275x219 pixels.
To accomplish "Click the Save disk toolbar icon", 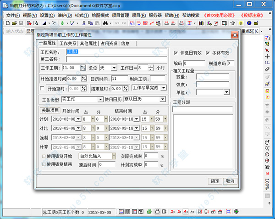I will [x=20, y=23].
